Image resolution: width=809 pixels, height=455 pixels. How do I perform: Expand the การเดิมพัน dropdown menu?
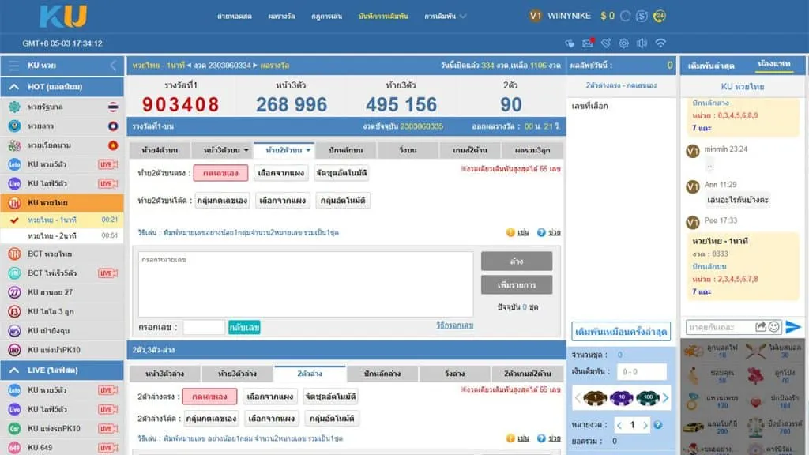tap(445, 17)
